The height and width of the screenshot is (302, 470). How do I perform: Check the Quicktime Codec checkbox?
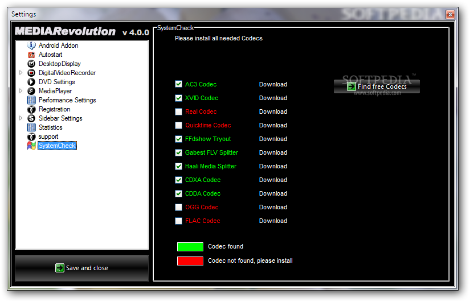tap(179, 125)
